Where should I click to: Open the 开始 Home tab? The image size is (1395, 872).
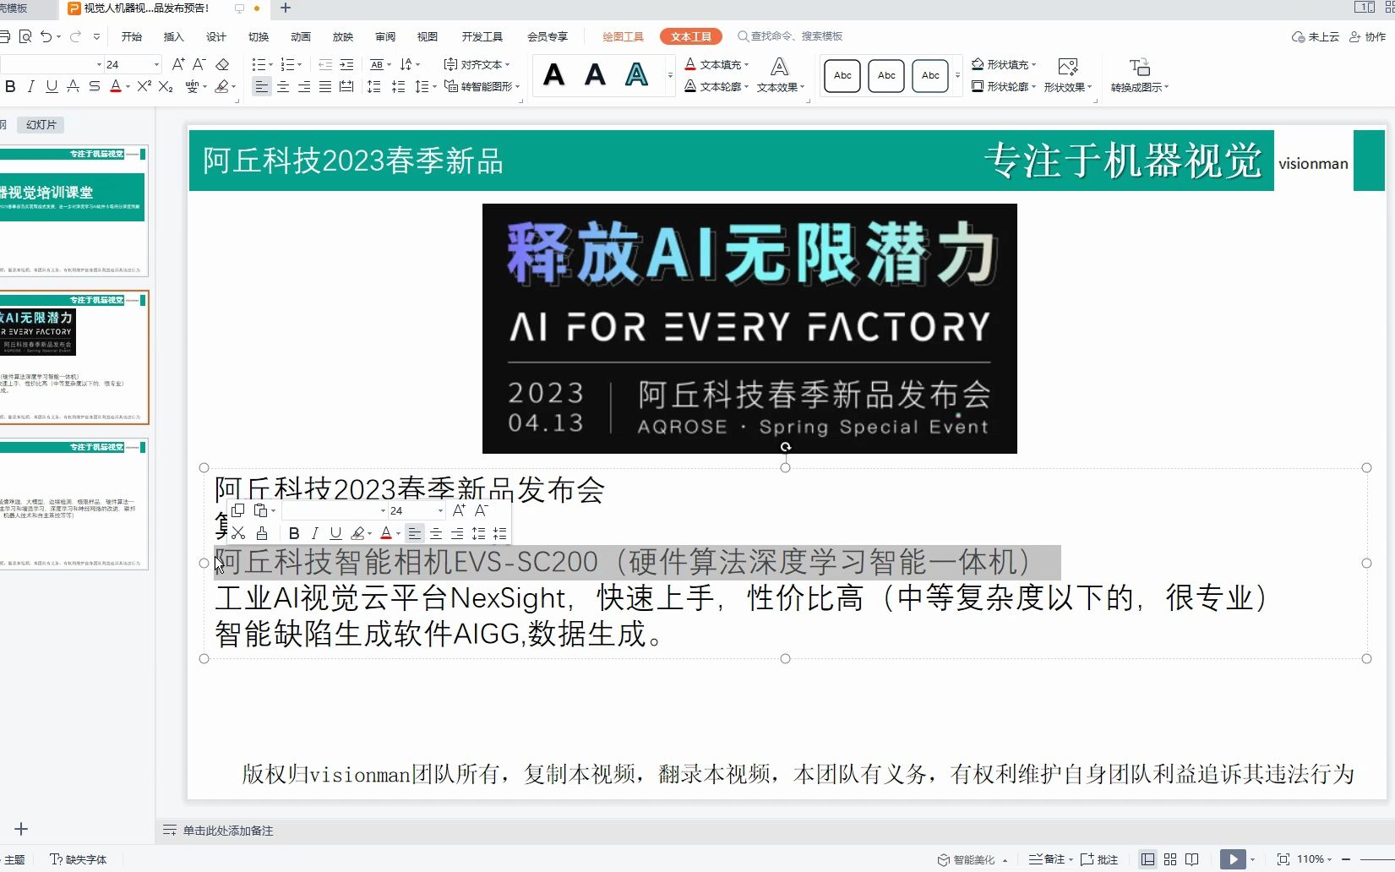[x=132, y=36]
